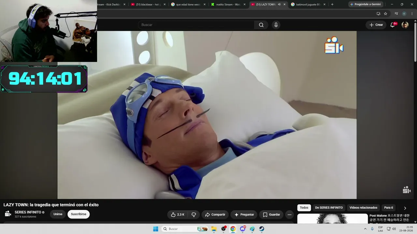The height and width of the screenshot is (234, 417).
Task: Switch to the 'que edad tiene' Google tab
Action: click(188, 5)
